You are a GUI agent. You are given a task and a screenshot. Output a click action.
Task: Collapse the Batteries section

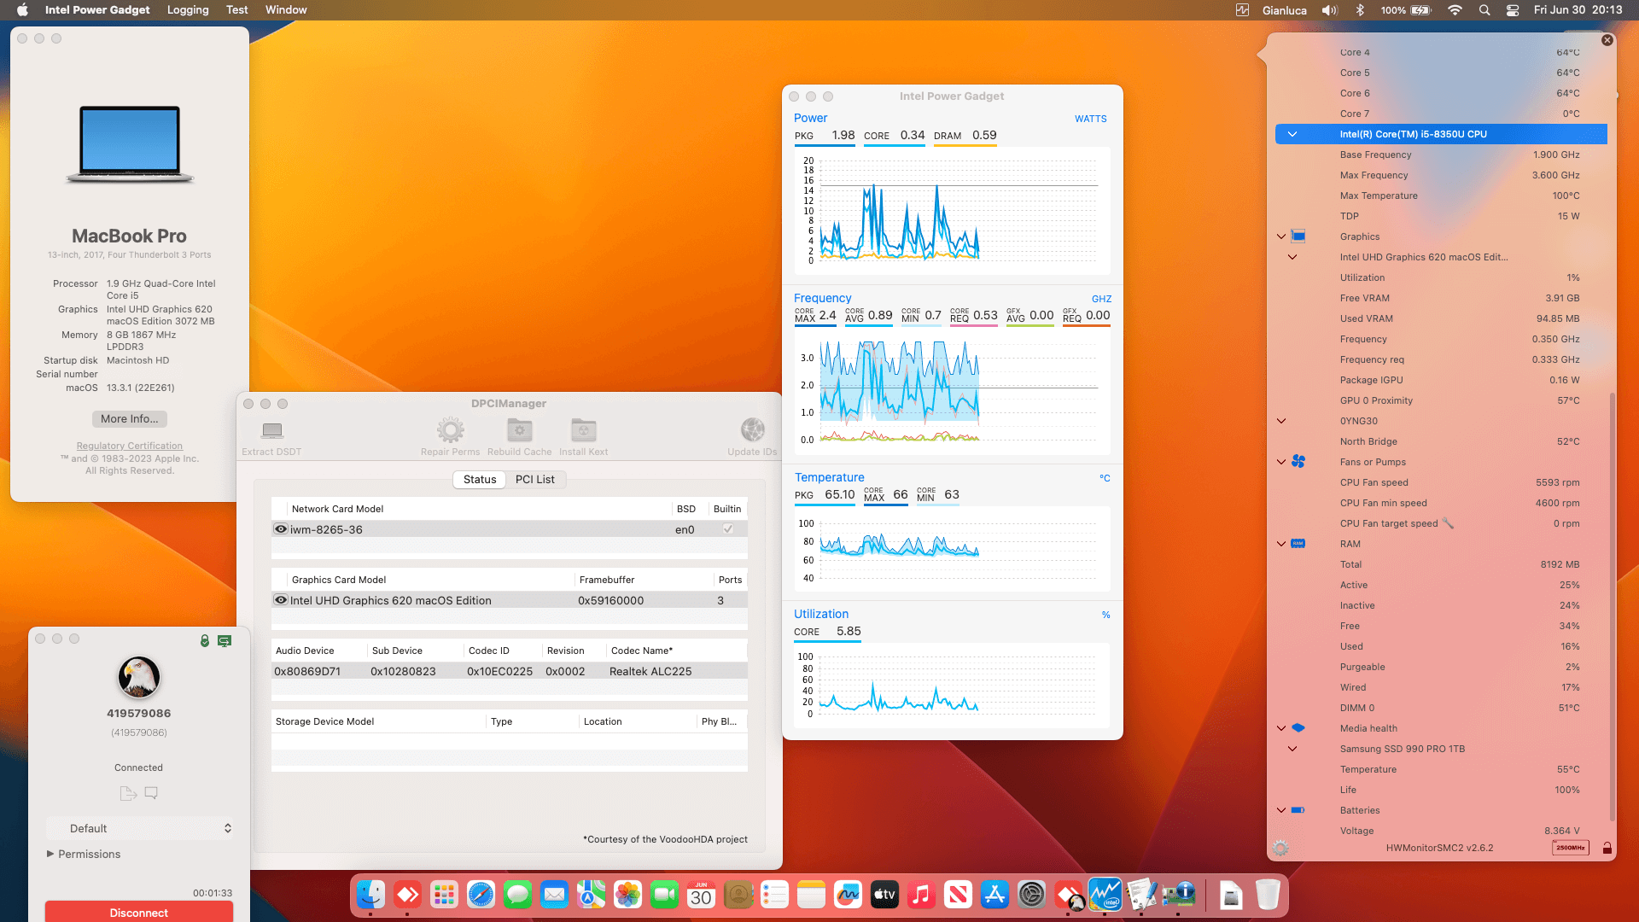[1281, 810]
